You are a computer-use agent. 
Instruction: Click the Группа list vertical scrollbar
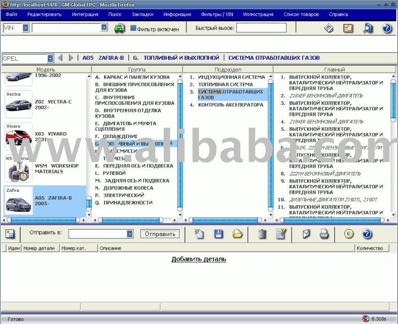point(180,145)
